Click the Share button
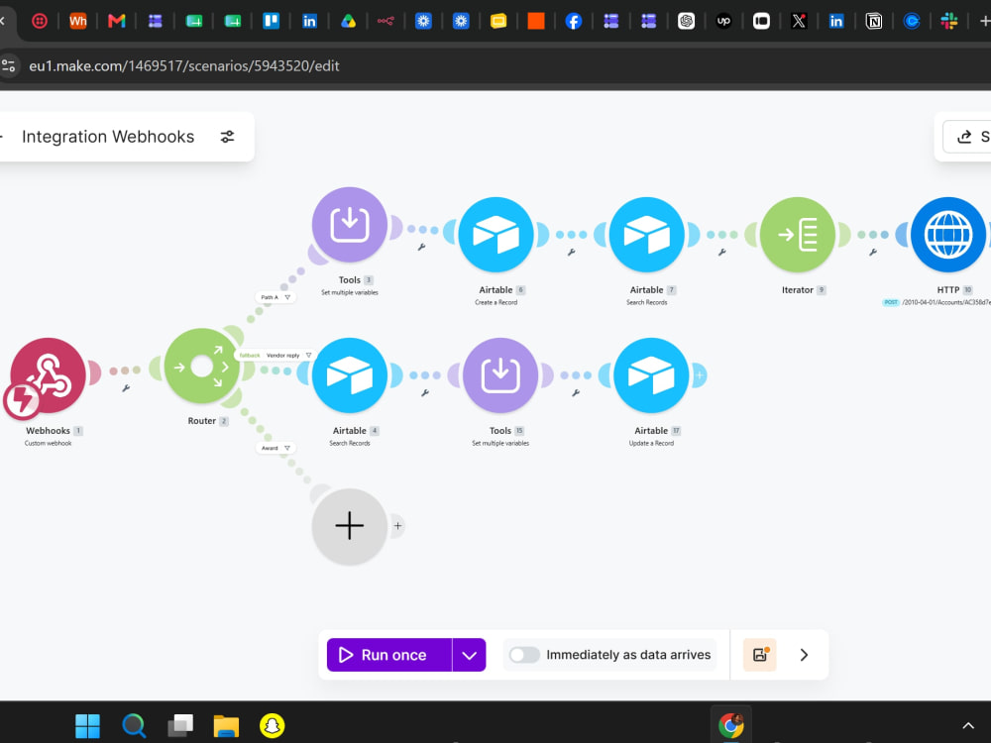This screenshot has height=743, width=991. (x=969, y=137)
